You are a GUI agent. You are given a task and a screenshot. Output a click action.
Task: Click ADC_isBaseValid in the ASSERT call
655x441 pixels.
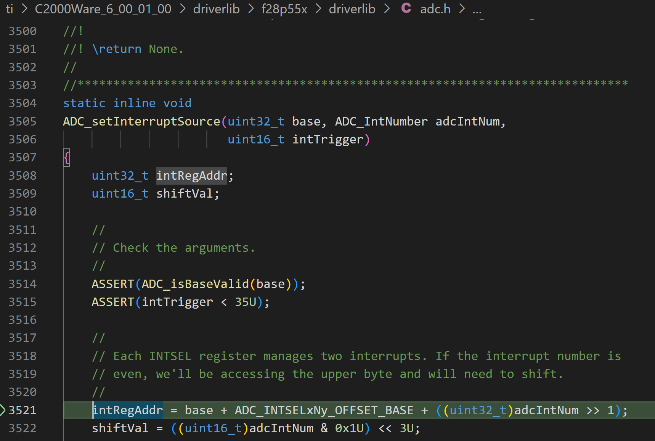point(195,284)
